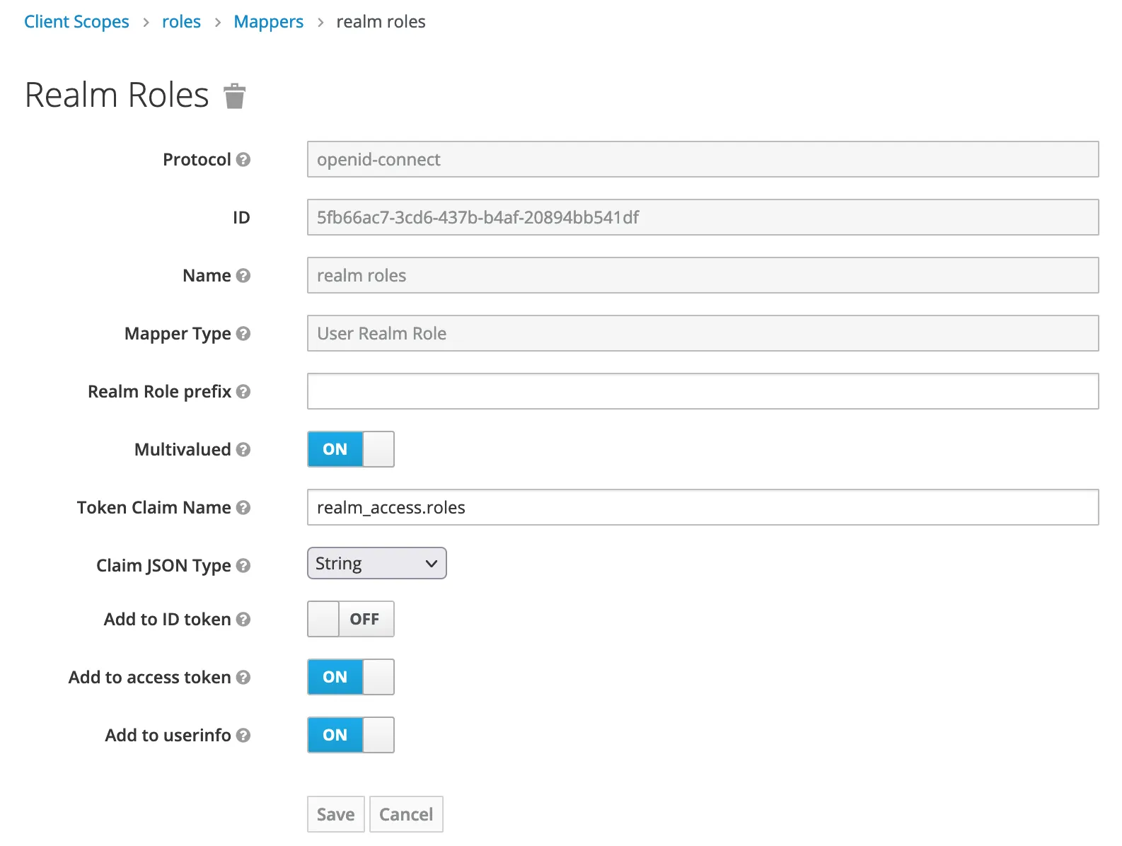
Task: Navigate to roles breadcrumb link
Action: 181,22
